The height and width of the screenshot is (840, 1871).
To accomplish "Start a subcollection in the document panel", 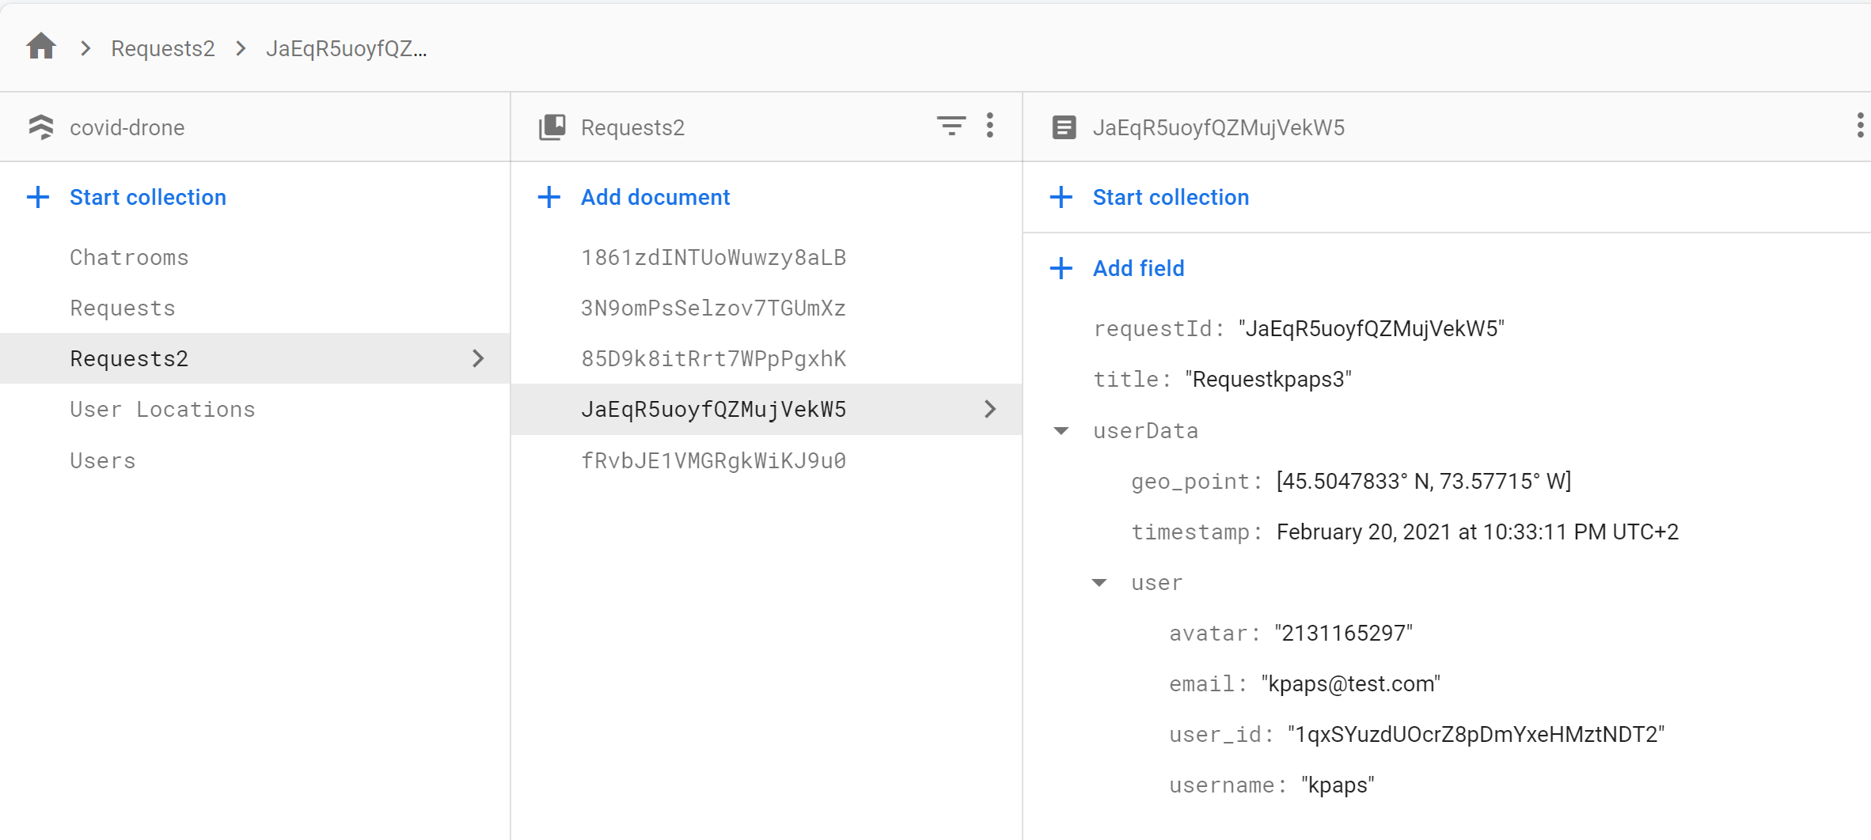I will coord(1171,197).
